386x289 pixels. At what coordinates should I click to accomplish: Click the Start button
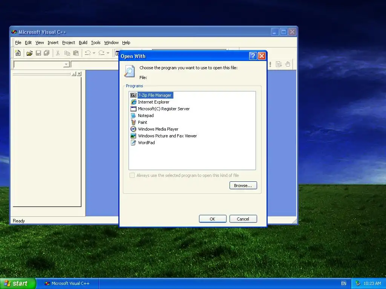17,283
